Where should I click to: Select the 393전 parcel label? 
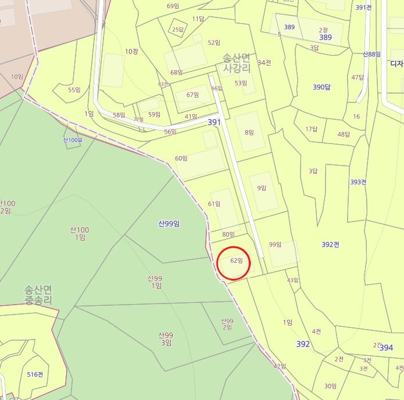[358, 182]
